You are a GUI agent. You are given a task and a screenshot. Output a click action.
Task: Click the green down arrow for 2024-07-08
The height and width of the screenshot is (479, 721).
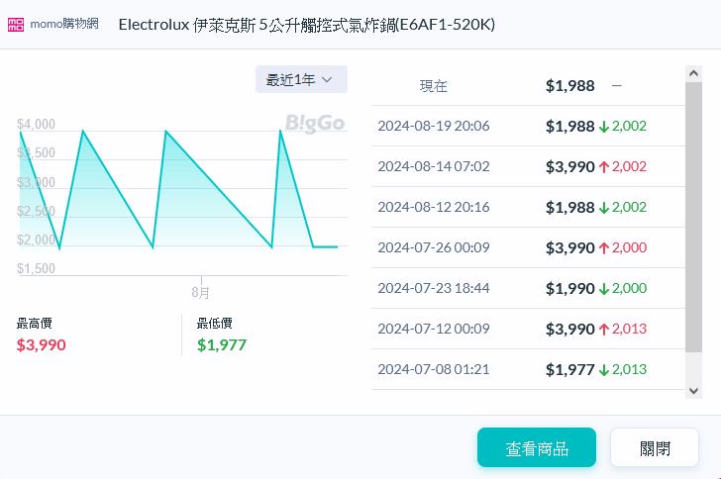pyautogui.click(x=604, y=370)
